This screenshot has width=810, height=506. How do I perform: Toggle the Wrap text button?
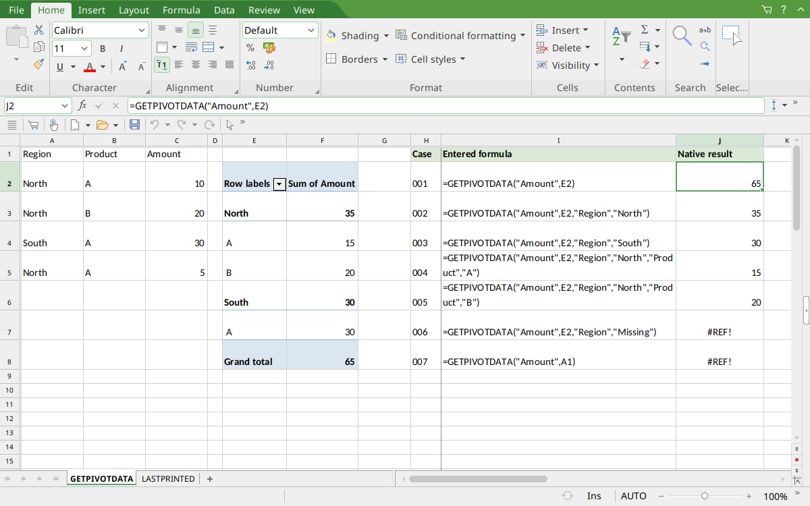(191, 48)
